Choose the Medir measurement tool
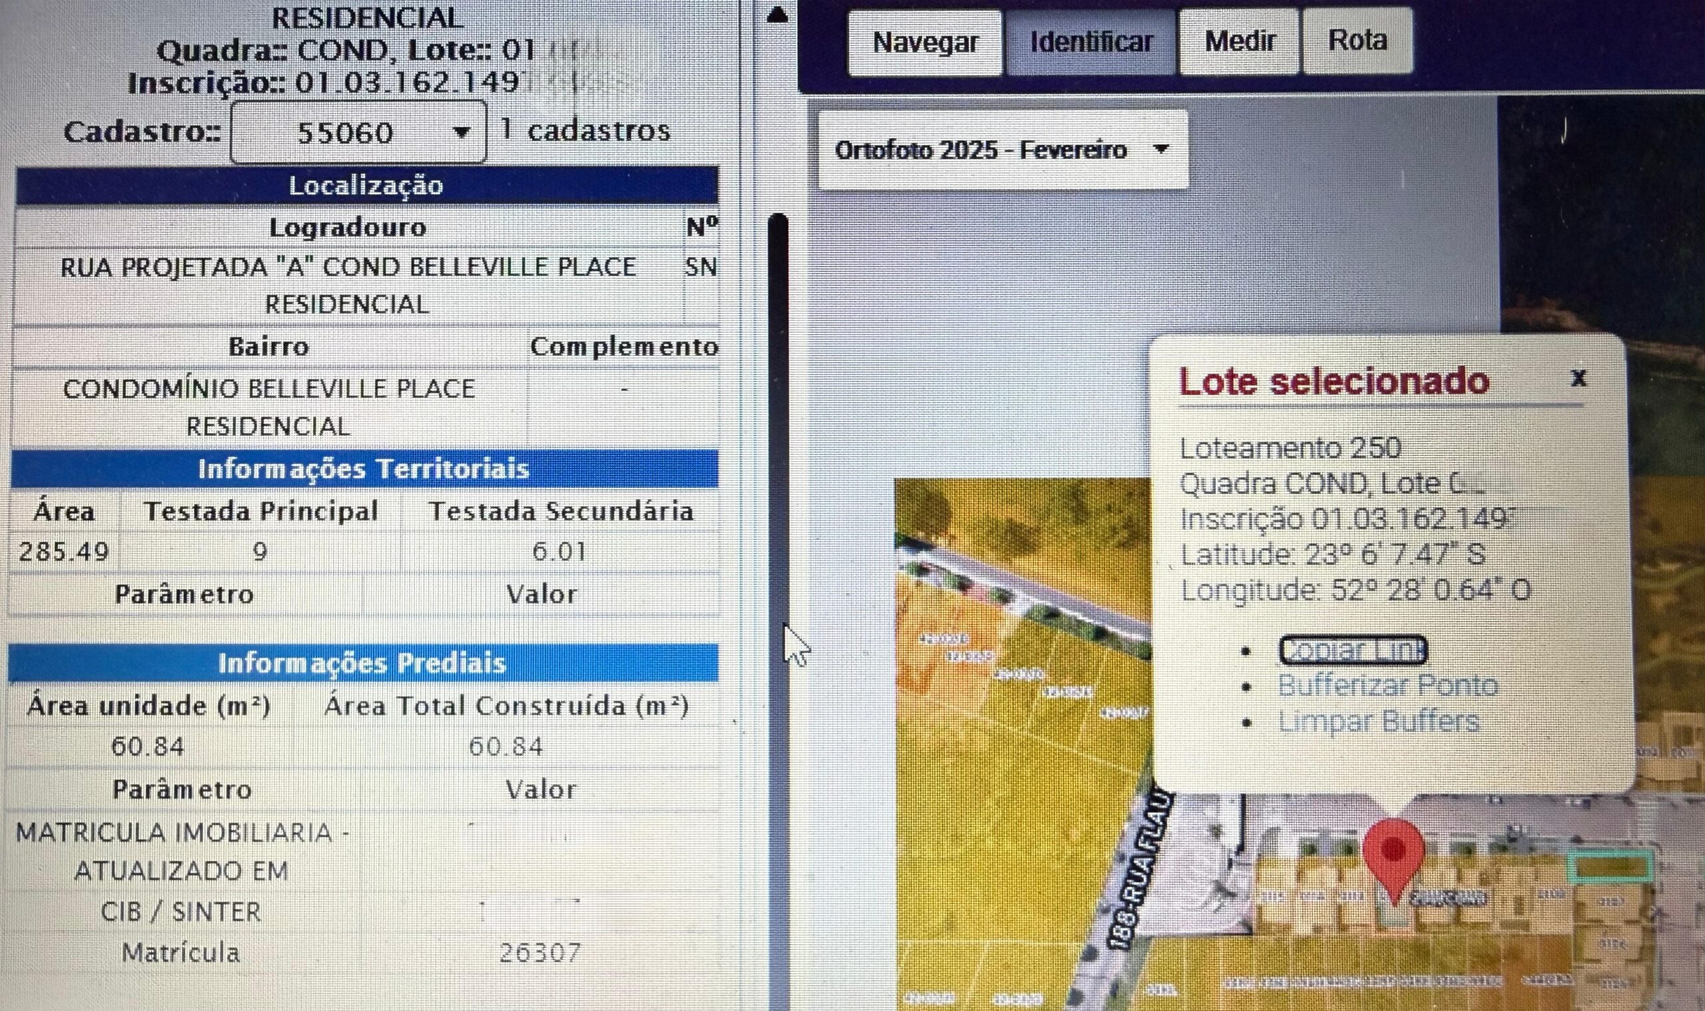The width and height of the screenshot is (1705, 1011). tap(1239, 41)
